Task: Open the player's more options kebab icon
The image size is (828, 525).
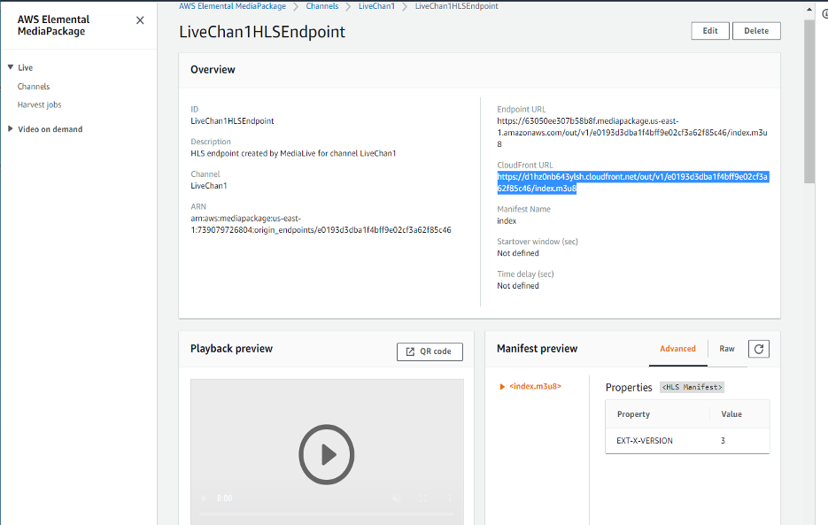Action: [449, 498]
